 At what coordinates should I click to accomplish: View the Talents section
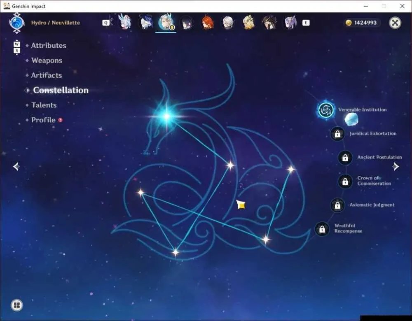pos(44,105)
